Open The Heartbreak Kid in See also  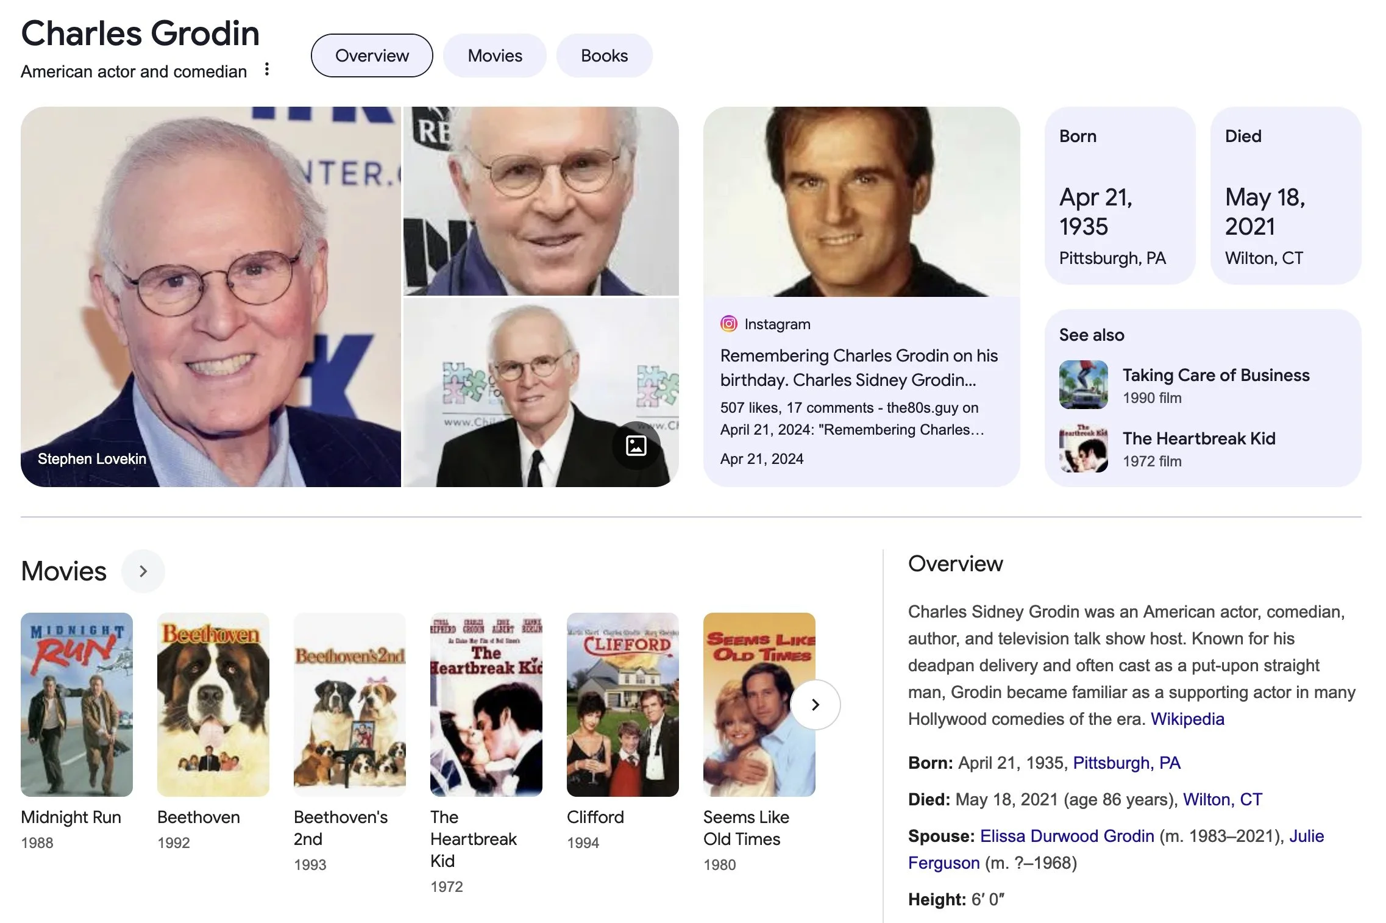(1199, 438)
